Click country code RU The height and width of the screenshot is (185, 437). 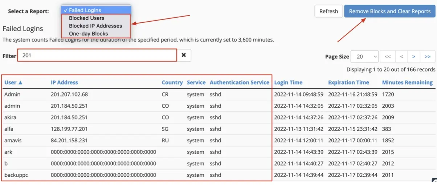[166, 141]
